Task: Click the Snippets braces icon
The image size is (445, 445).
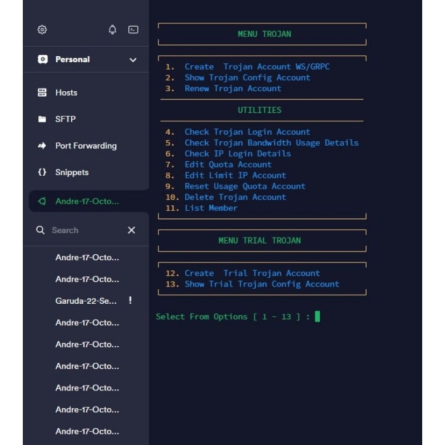Action: 42,172
